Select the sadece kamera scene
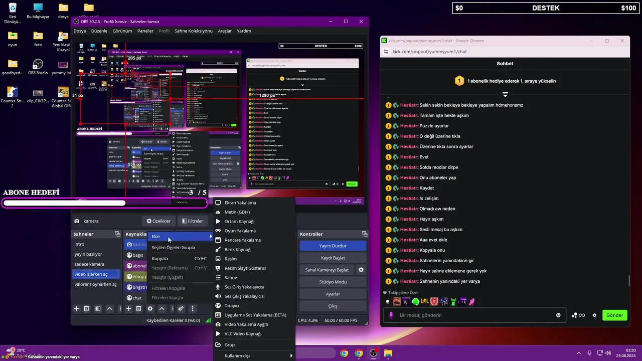 click(x=96, y=264)
